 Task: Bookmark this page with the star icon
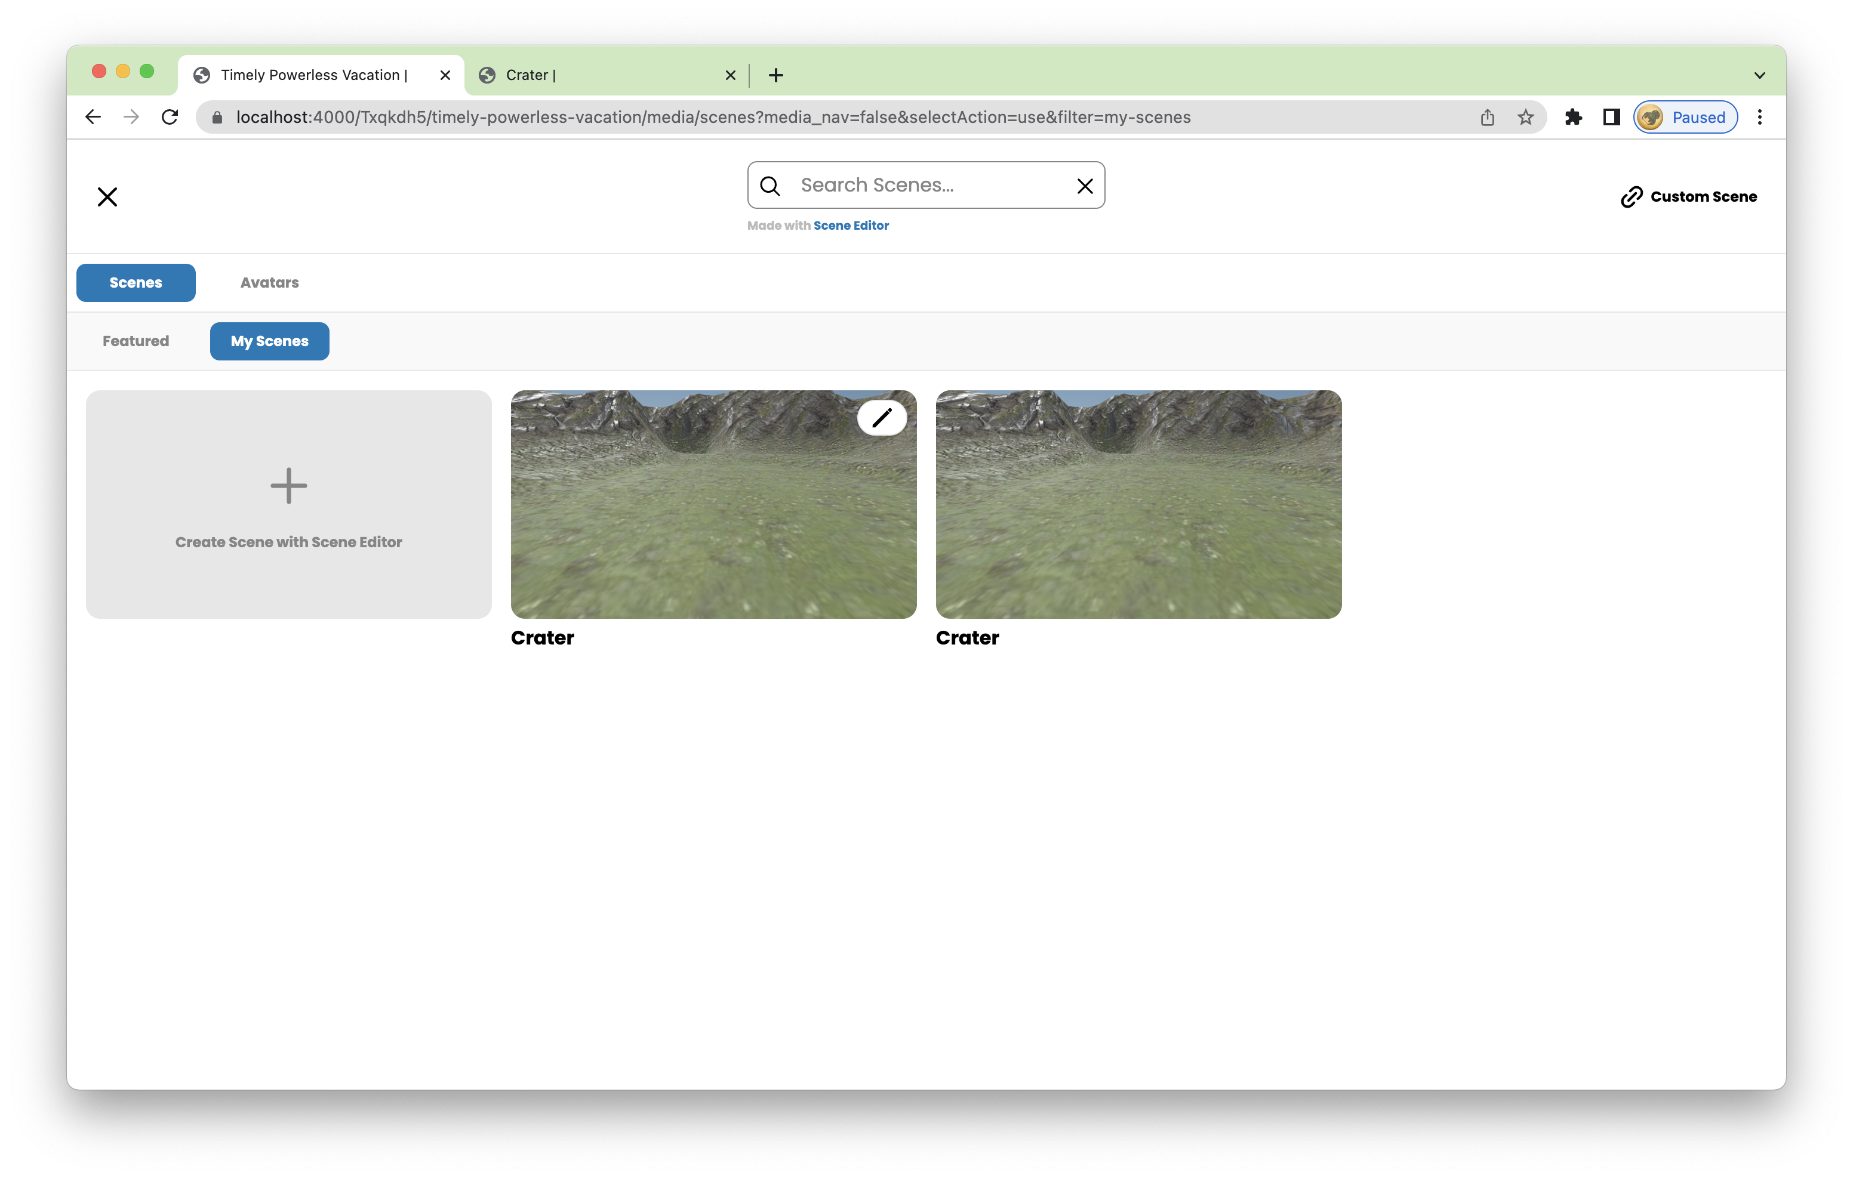click(1525, 117)
